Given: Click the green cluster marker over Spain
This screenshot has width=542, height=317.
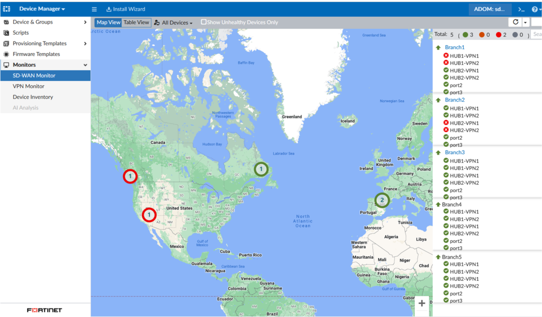Looking at the screenshot, I should point(382,200).
